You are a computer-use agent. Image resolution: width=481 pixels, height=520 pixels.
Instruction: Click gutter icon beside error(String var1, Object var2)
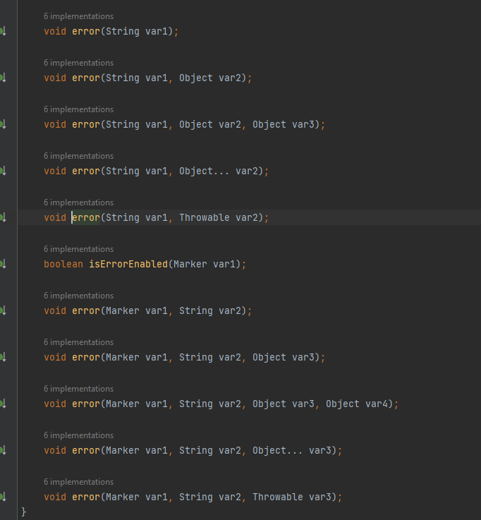[3, 78]
